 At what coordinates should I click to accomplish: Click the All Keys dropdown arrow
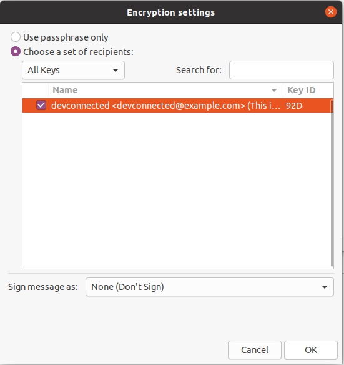pyautogui.click(x=115, y=70)
